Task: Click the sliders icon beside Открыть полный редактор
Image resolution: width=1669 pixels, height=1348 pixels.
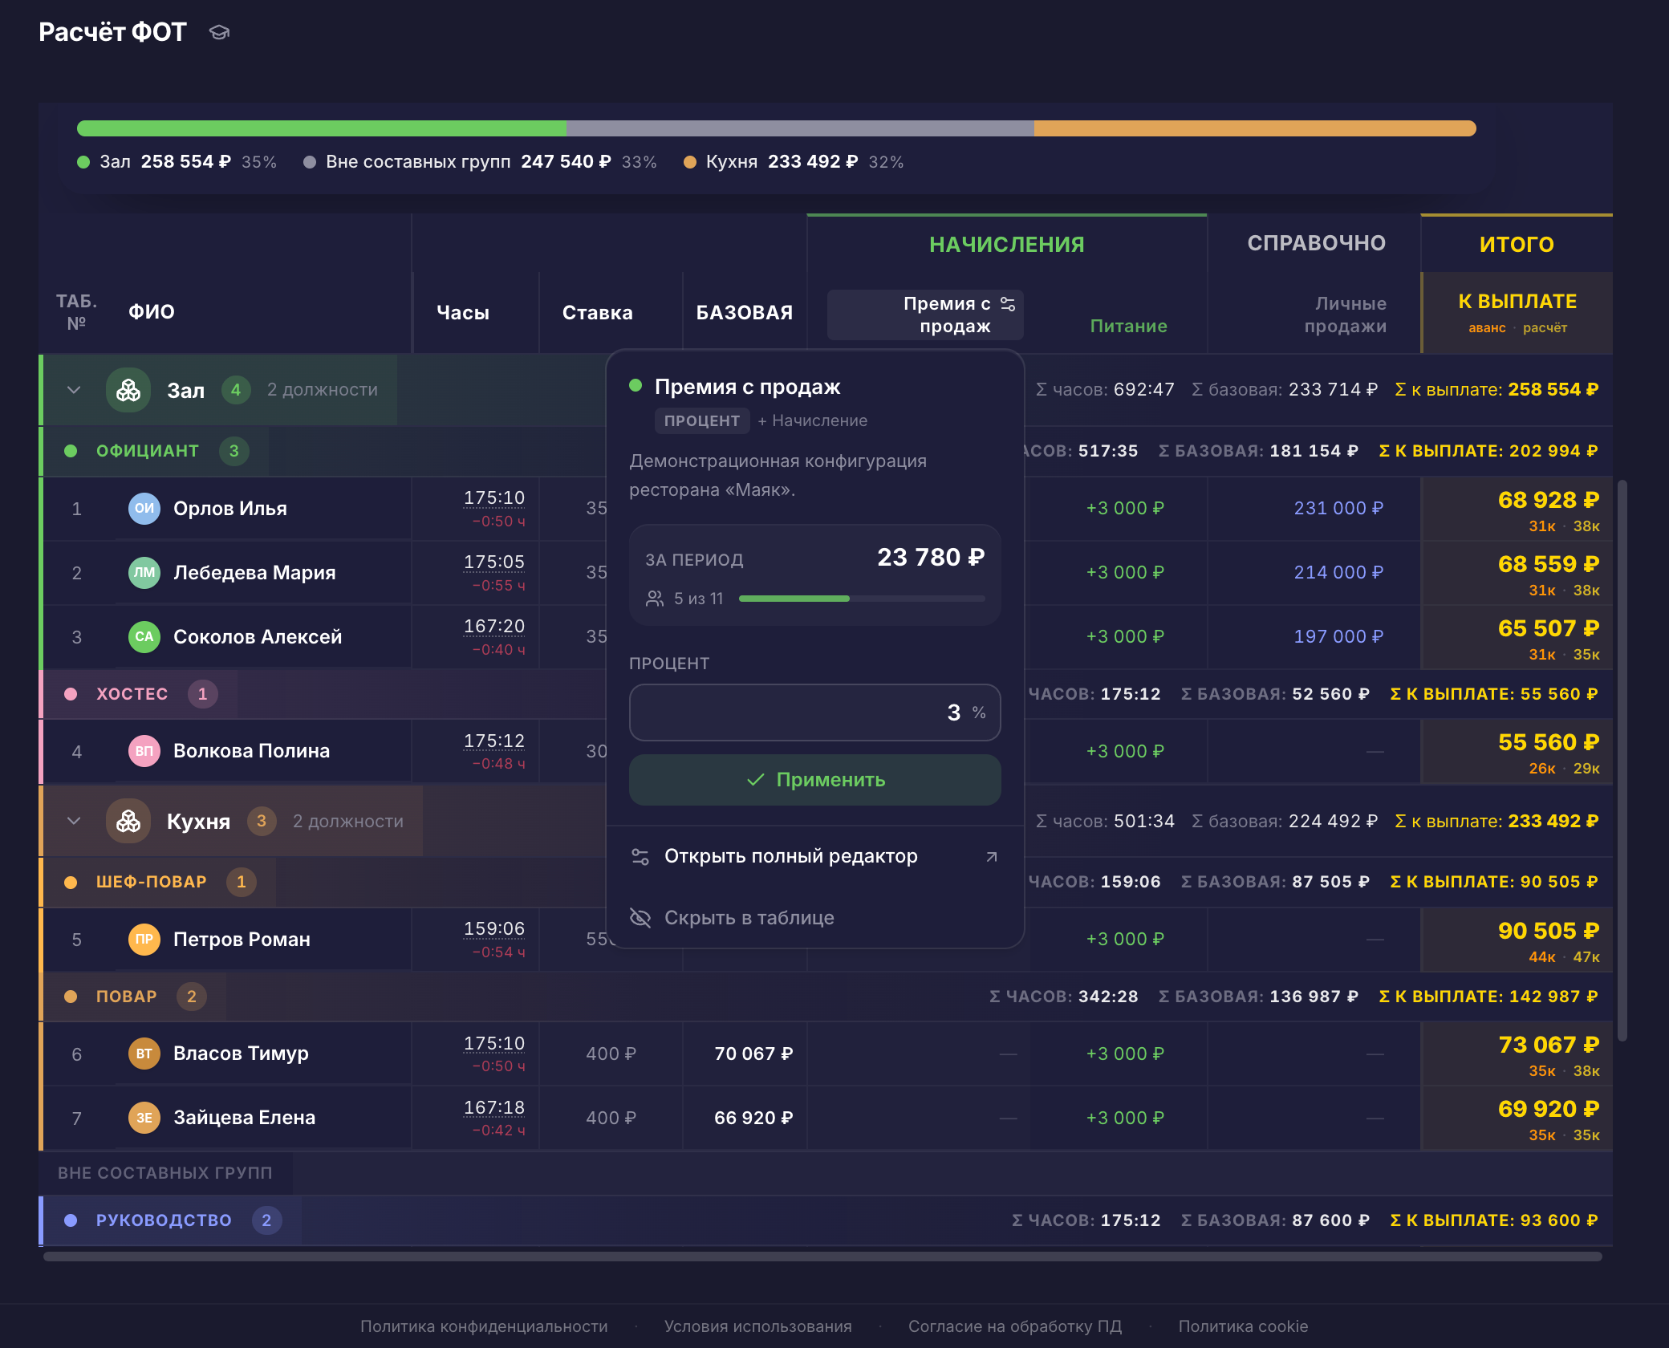Action: (640, 857)
